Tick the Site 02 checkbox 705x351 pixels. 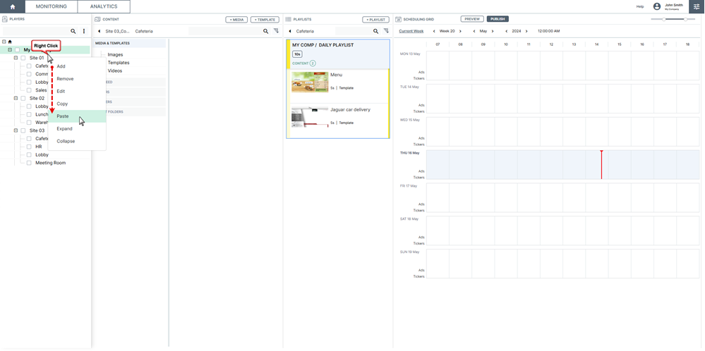(23, 98)
